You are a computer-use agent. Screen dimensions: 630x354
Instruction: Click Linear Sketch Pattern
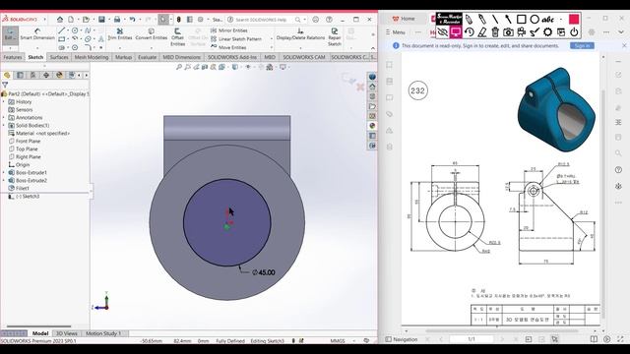coord(236,39)
